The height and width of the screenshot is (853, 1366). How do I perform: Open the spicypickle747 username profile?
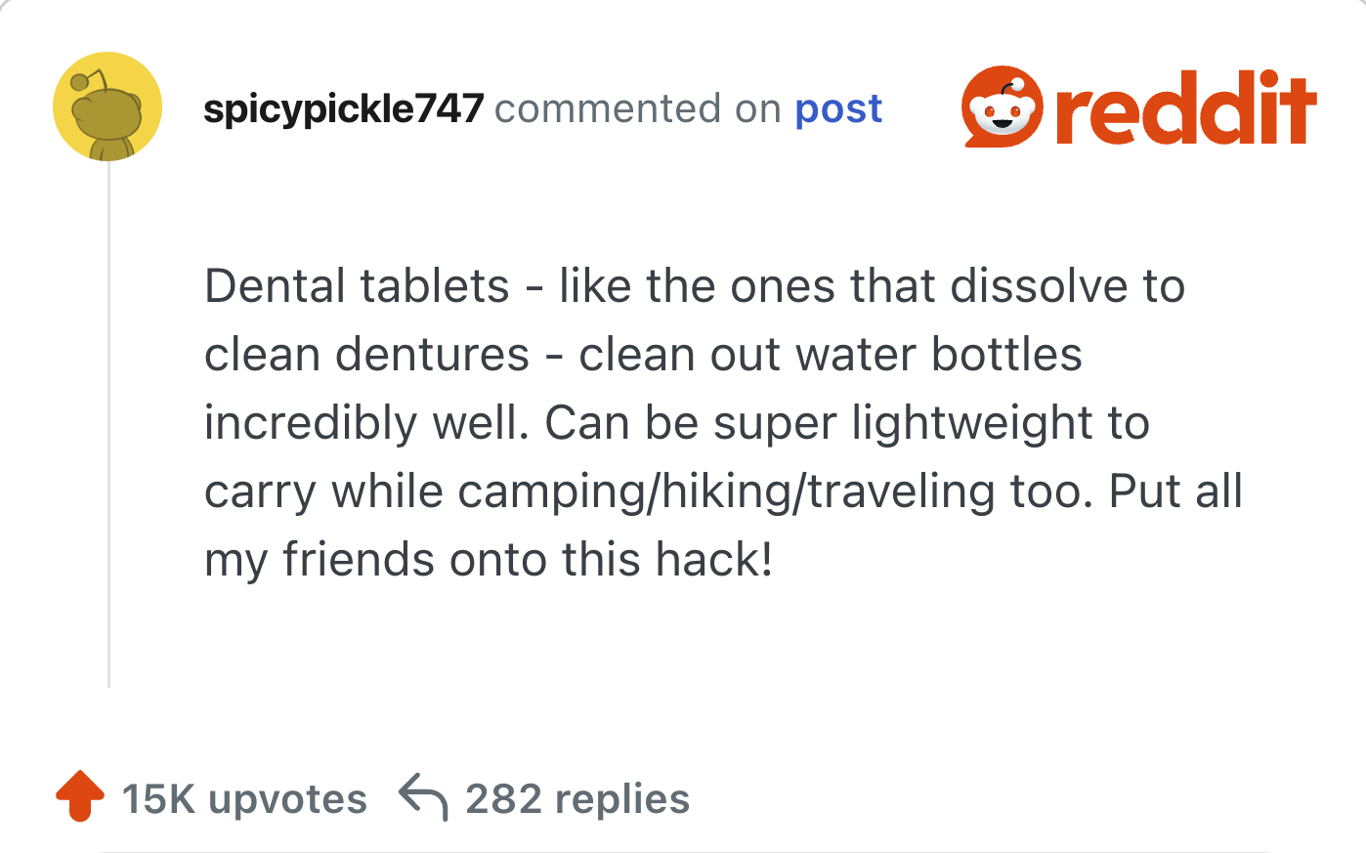[343, 108]
